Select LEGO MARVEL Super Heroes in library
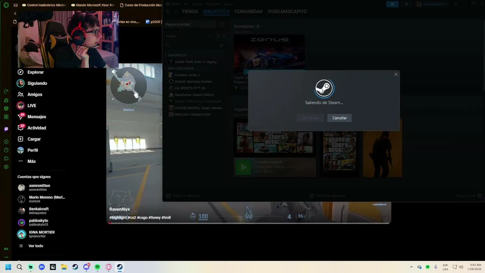Image resolution: width=485 pixels, height=273 pixels. 198,108
